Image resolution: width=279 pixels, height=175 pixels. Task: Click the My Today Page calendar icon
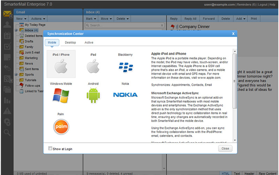pyautogui.click(x=21, y=25)
